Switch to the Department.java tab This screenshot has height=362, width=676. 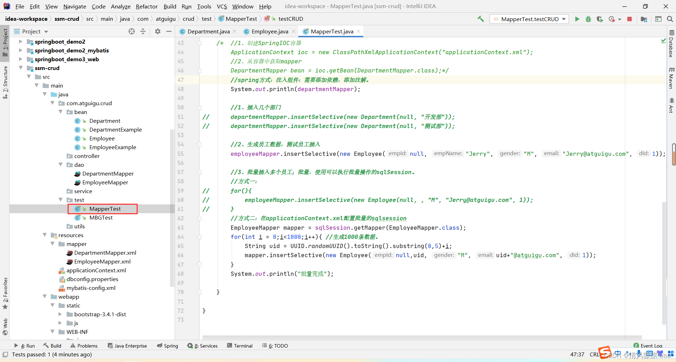[208, 31]
